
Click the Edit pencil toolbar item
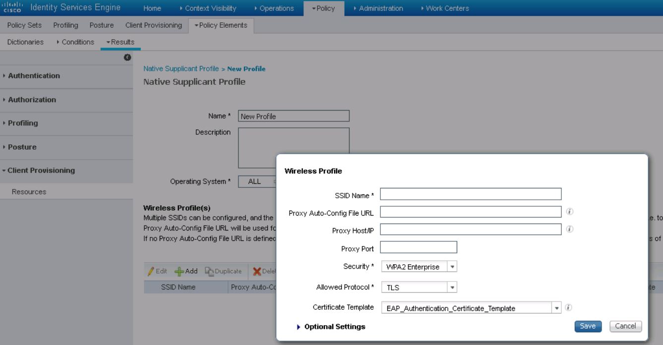(x=158, y=271)
